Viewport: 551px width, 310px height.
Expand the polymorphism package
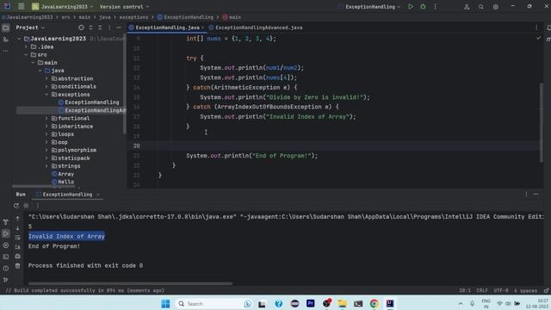(x=46, y=150)
